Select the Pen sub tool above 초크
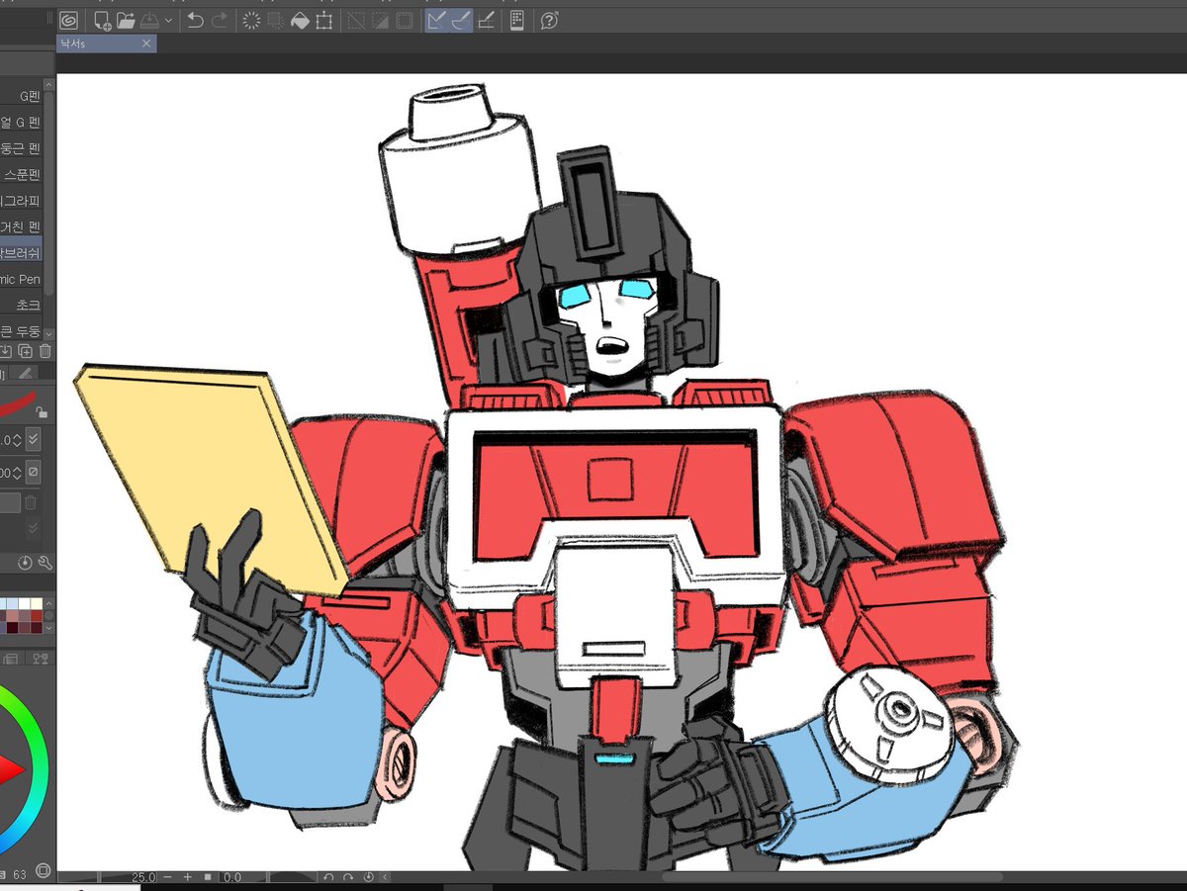The image size is (1187, 891). tap(22, 279)
